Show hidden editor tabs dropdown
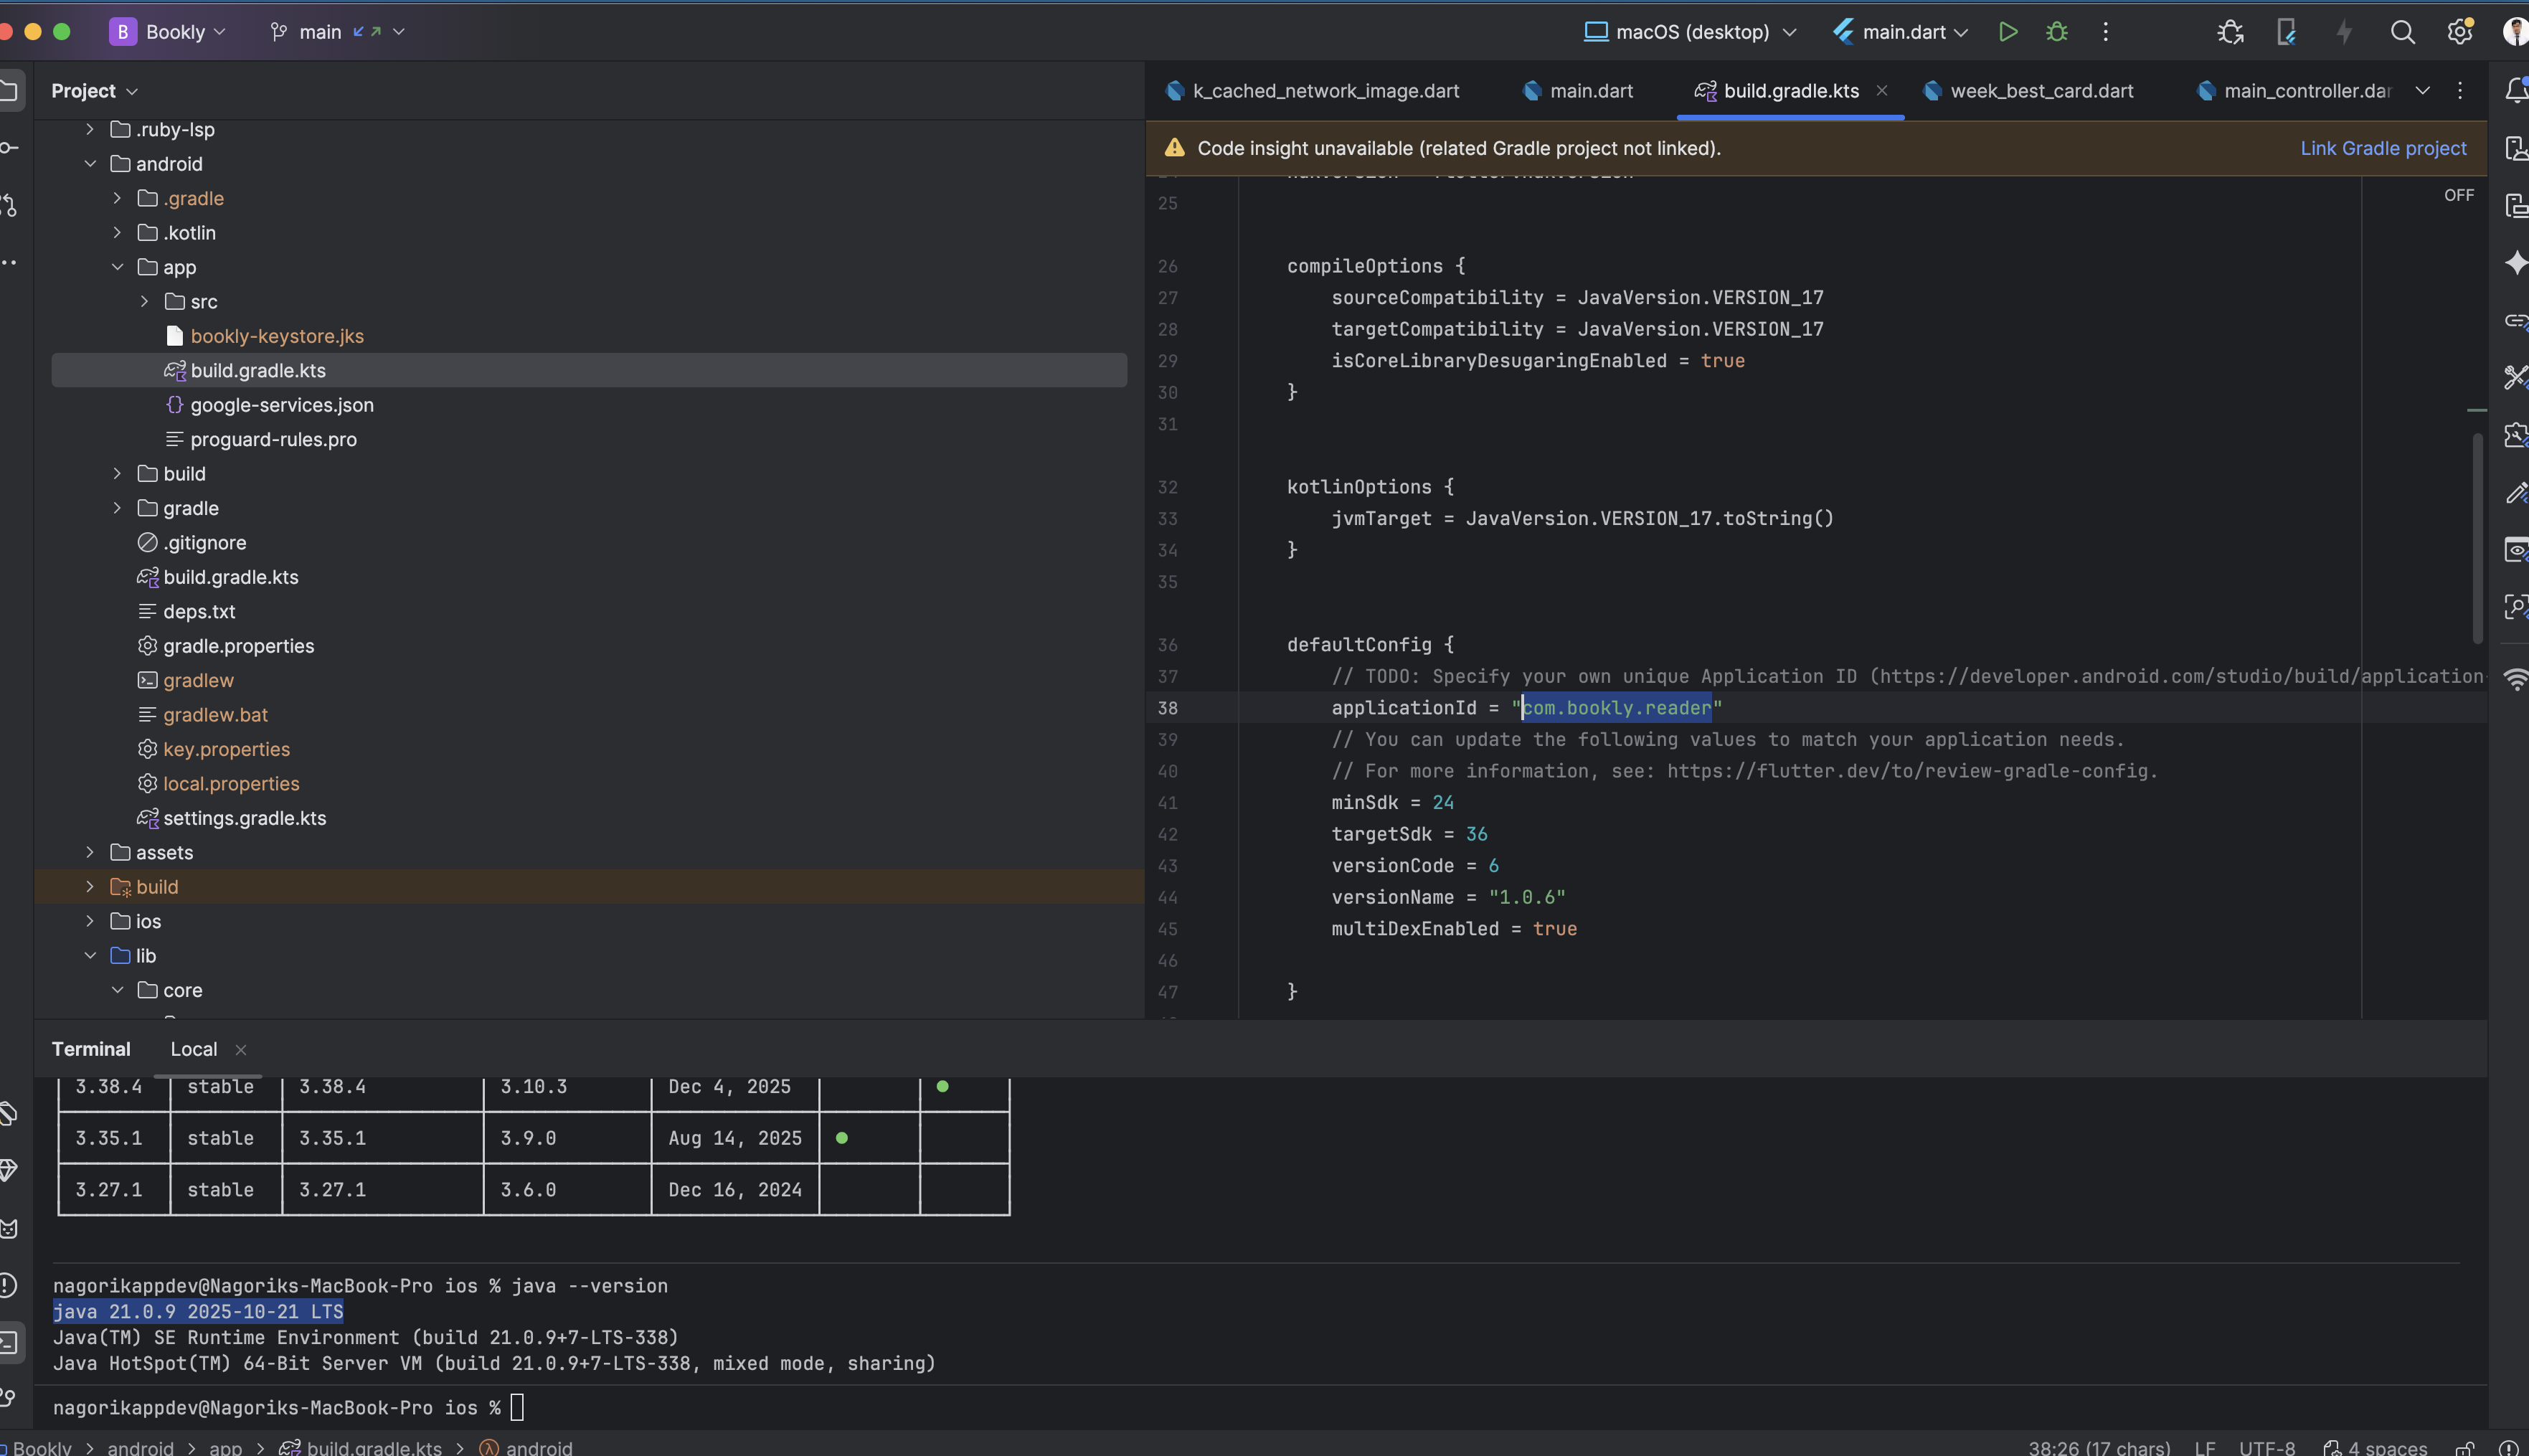The height and width of the screenshot is (1456, 2529). coord(2422,91)
